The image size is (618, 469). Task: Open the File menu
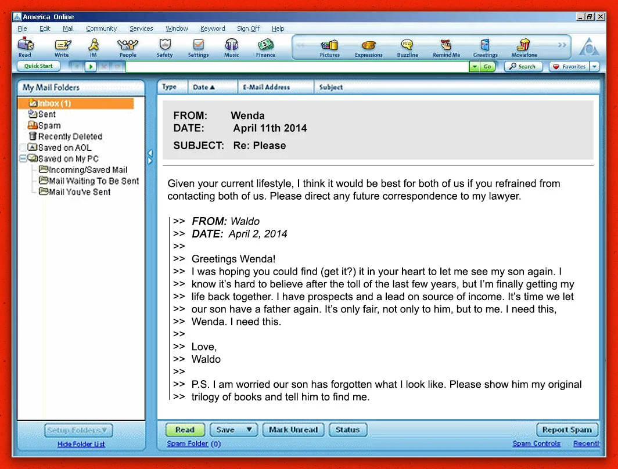22,28
